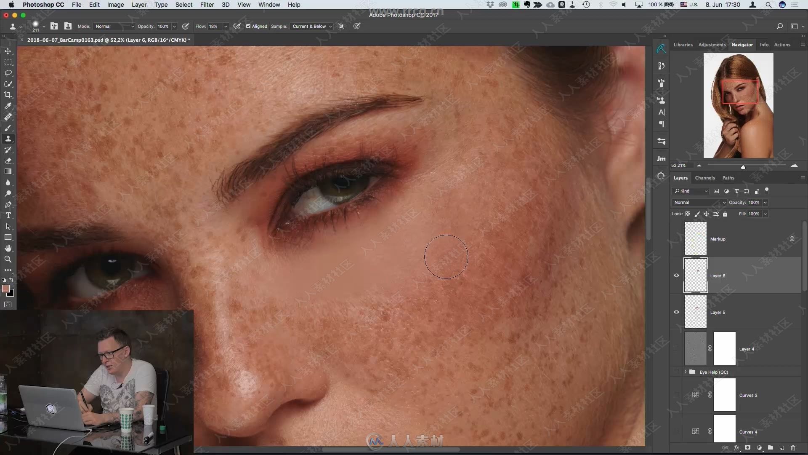This screenshot has width=808, height=455.
Task: Select the Eraser tool
Action: click(8, 161)
